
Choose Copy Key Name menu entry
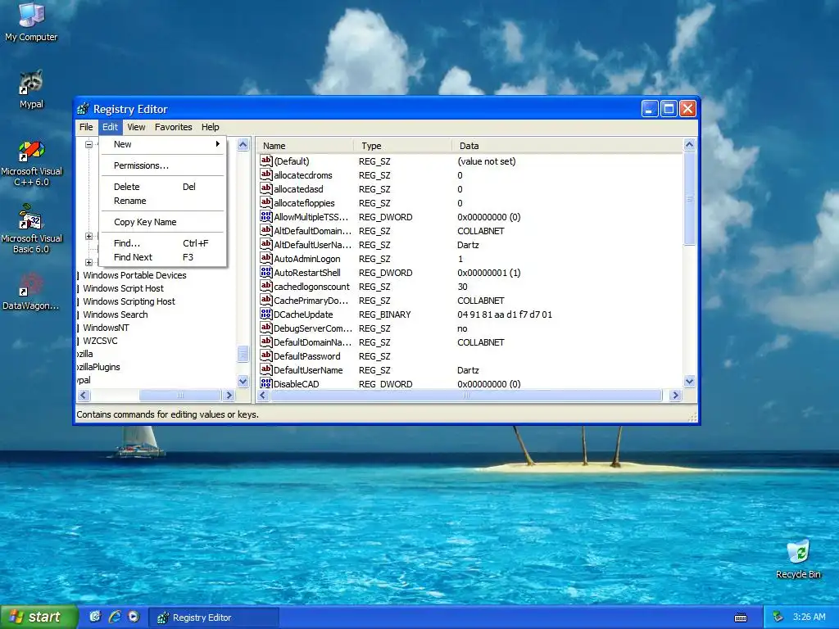pos(162,222)
